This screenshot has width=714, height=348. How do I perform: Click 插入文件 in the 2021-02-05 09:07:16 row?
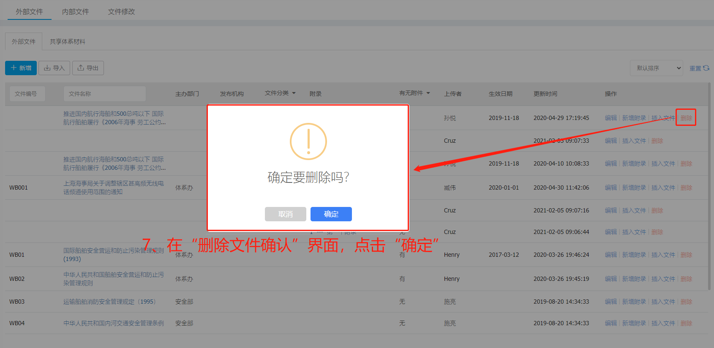pyautogui.click(x=634, y=210)
